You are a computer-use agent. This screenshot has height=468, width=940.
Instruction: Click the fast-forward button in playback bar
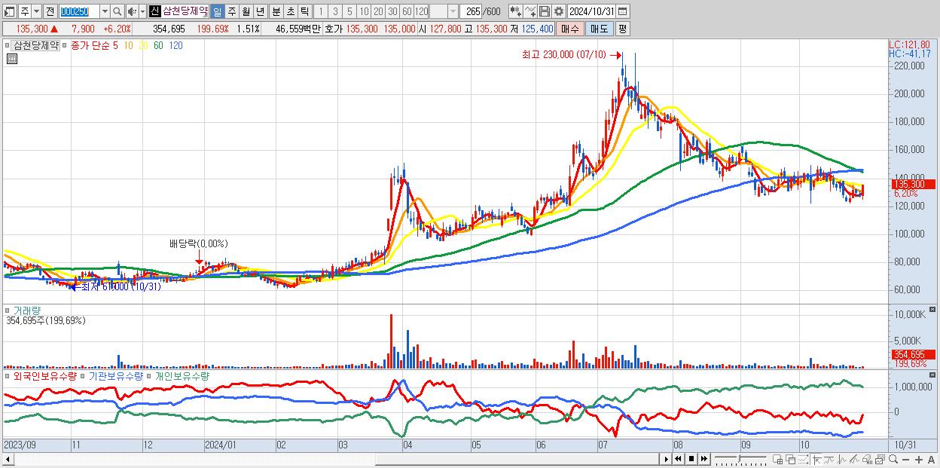tap(703, 459)
